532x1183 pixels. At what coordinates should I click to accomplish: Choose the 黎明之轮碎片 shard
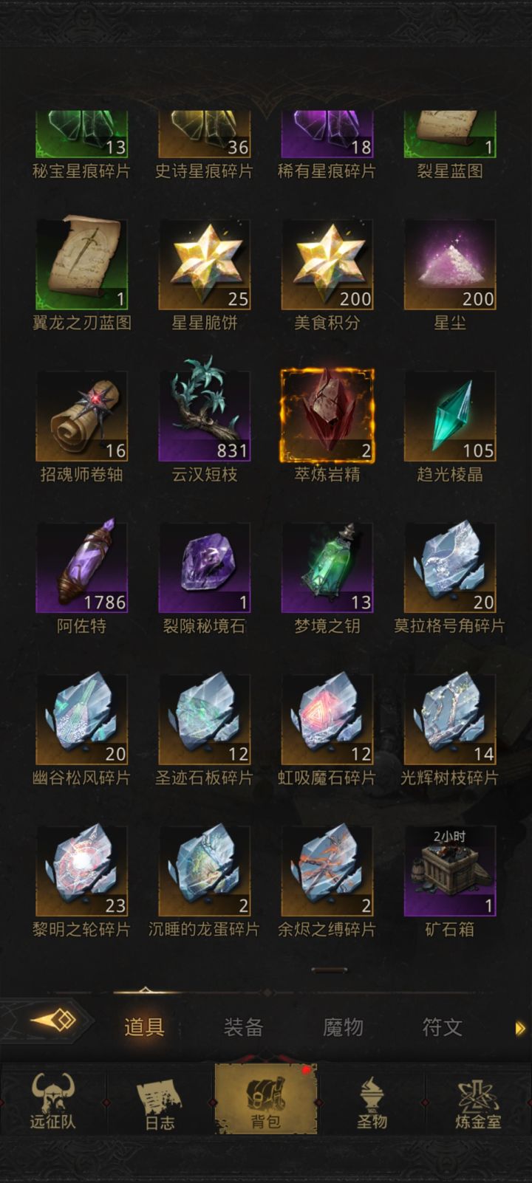(81, 871)
